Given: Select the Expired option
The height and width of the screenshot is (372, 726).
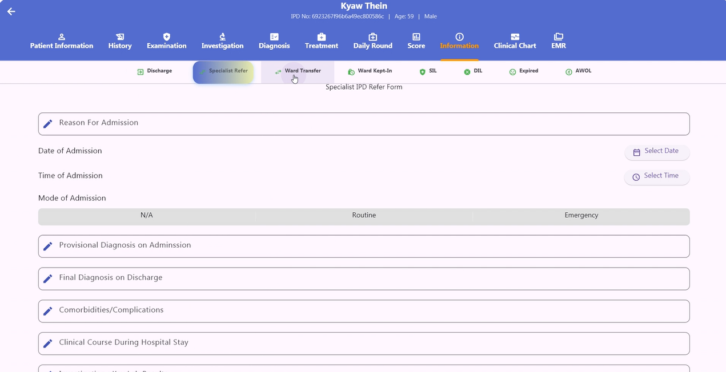Looking at the screenshot, I should (x=524, y=71).
